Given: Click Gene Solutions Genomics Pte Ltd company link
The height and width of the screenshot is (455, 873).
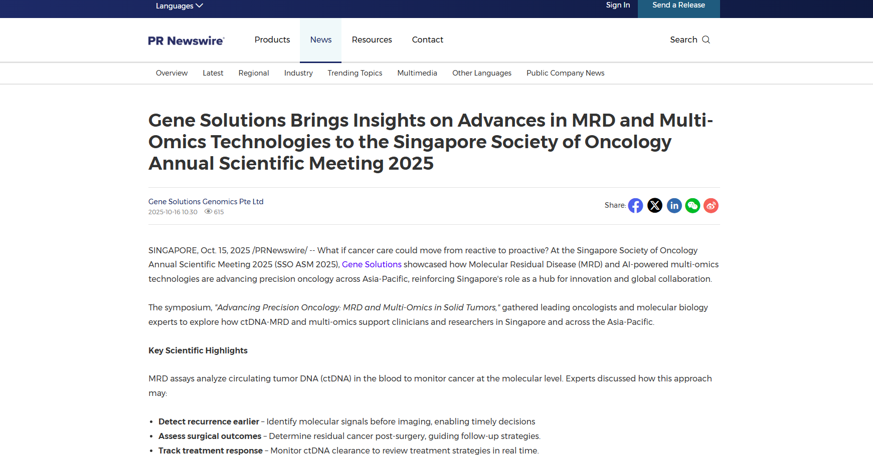Looking at the screenshot, I should coord(206,201).
